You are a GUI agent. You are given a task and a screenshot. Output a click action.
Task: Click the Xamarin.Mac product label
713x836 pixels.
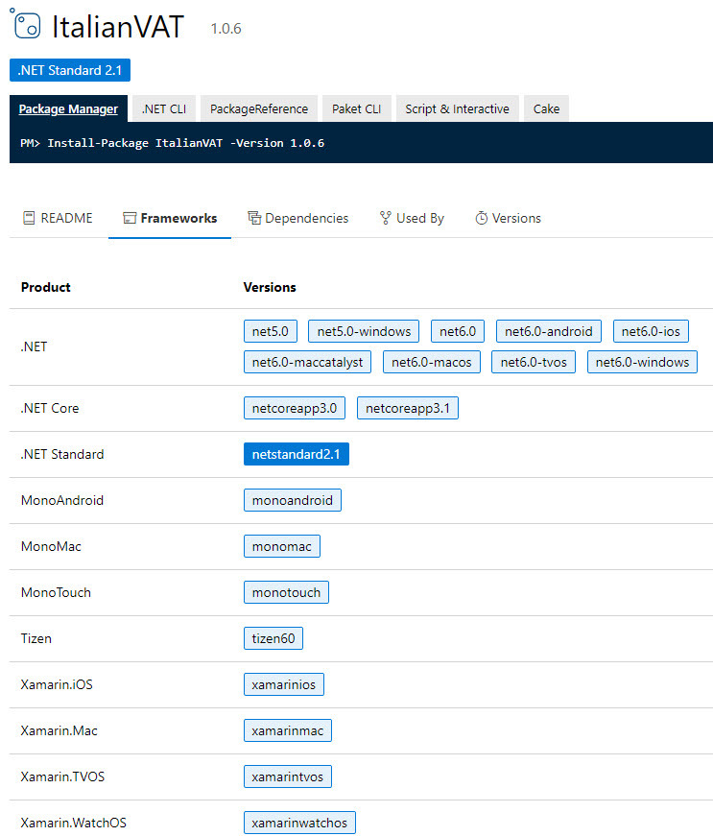coord(59,730)
